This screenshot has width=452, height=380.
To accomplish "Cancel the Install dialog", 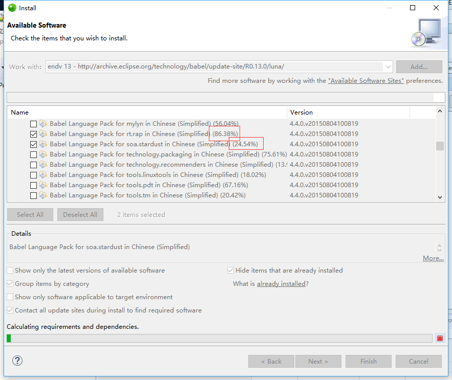I will pos(419,361).
